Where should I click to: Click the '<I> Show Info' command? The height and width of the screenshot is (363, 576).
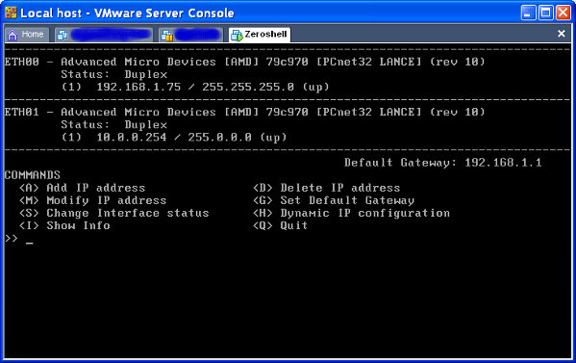pyautogui.click(x=64, y=226)
